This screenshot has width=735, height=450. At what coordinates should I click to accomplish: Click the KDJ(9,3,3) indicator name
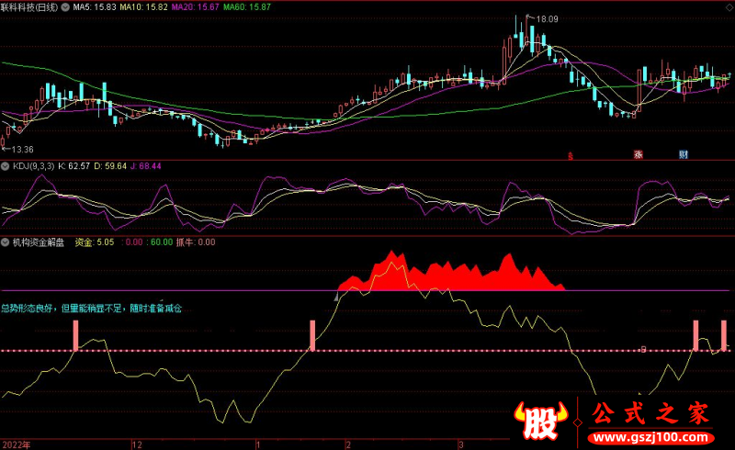click(33, 166)
